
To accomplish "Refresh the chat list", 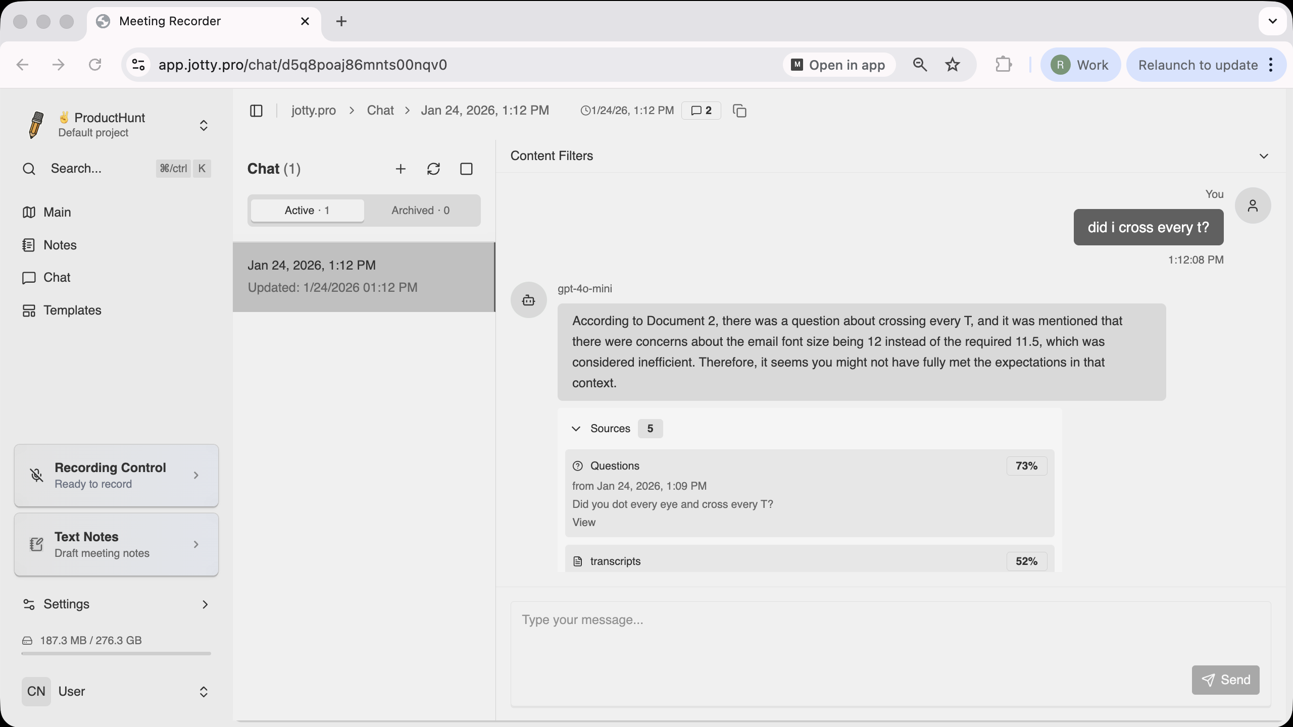I will pos(434,169).
